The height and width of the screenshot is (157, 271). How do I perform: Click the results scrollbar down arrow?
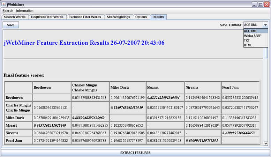click(266, 144)
